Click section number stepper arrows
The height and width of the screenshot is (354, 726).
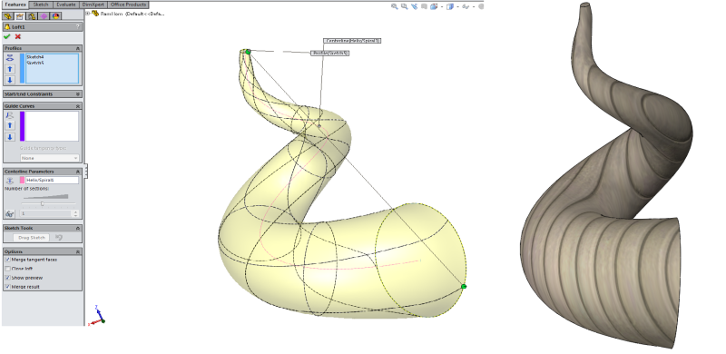tap(76, 213)
